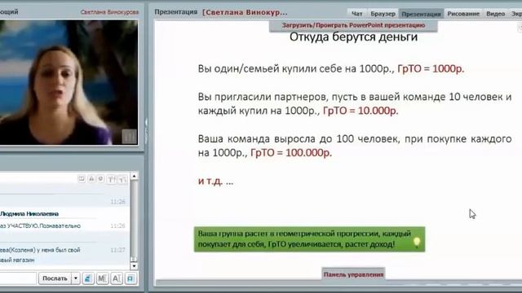Viewport: 522px width, 293px height.
Task: Click the red 'и т.д. ...' text
Action: pyautogui.click(x=215, y=181)
